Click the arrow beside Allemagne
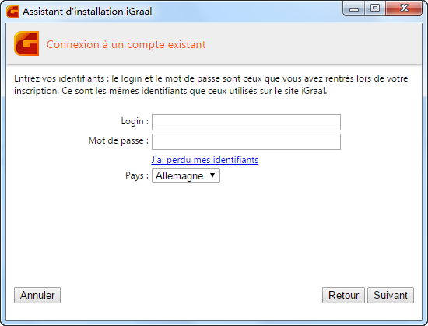Viewport: 428px width, 326px height. pos(212,175)
